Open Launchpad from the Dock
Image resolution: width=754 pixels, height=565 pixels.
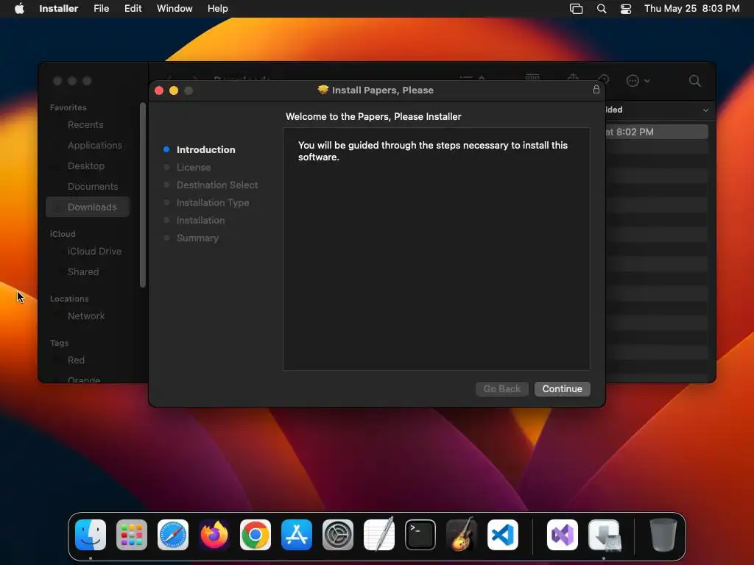[132, 534]
